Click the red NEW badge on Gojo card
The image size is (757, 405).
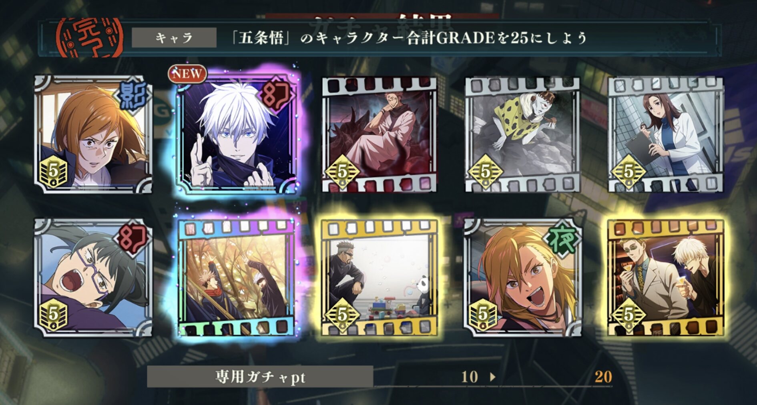pos(187,74)
